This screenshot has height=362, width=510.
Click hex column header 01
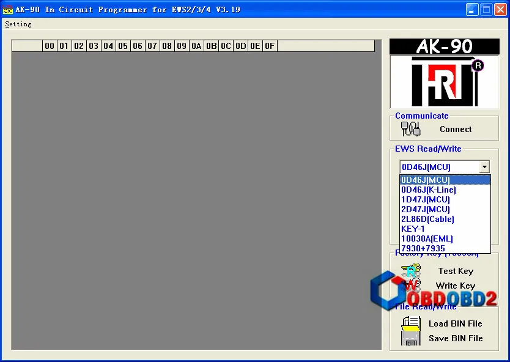click(x=64, y=46)
